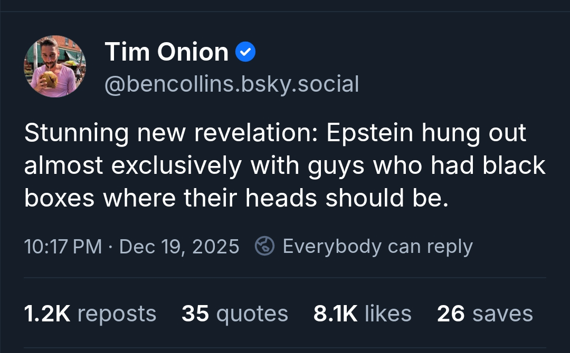Image resolution: width=570 pixels, height=353 pixels.
Task: Visit the @bencollins.bsky.social handle
Action: (x=232, y=84)
